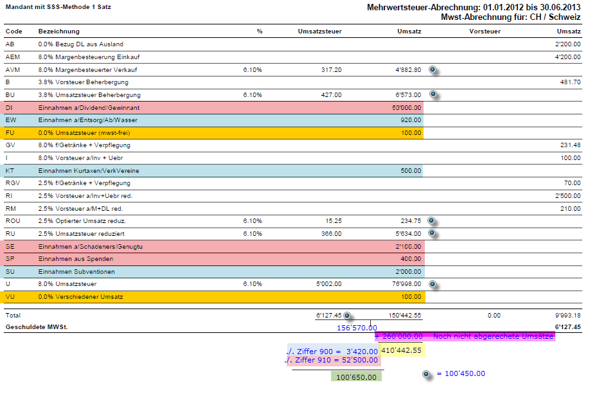
Task: Open the lens icon in the U 8.0% Umsatzsteuer row
Action: pyautogui.click(x=433, y=283)
